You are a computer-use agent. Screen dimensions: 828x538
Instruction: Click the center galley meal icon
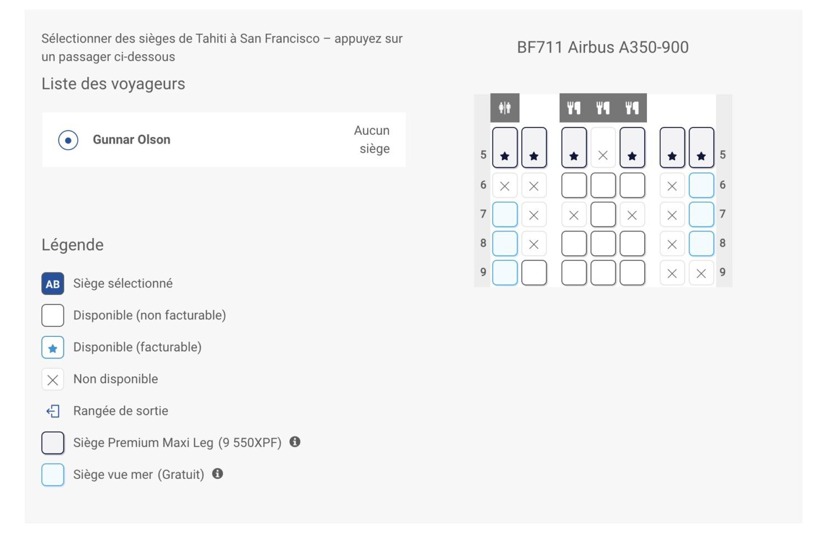click(x=603, y=107)
